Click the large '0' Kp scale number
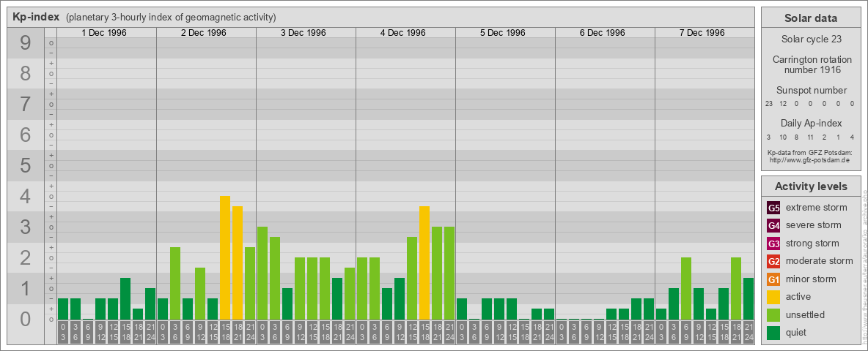The height and width of the screenshot is (351, 868). [25, 319]
